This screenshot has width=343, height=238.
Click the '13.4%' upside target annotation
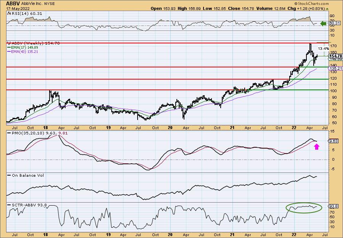[323, 49]
